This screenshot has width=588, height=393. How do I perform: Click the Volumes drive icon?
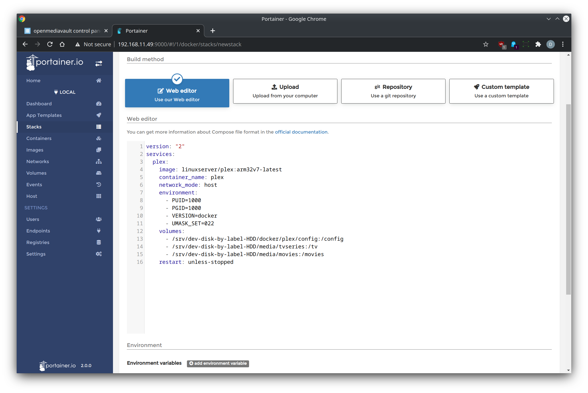99,173
